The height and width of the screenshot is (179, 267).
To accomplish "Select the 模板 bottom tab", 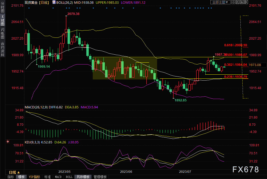I will pos(21,177).
